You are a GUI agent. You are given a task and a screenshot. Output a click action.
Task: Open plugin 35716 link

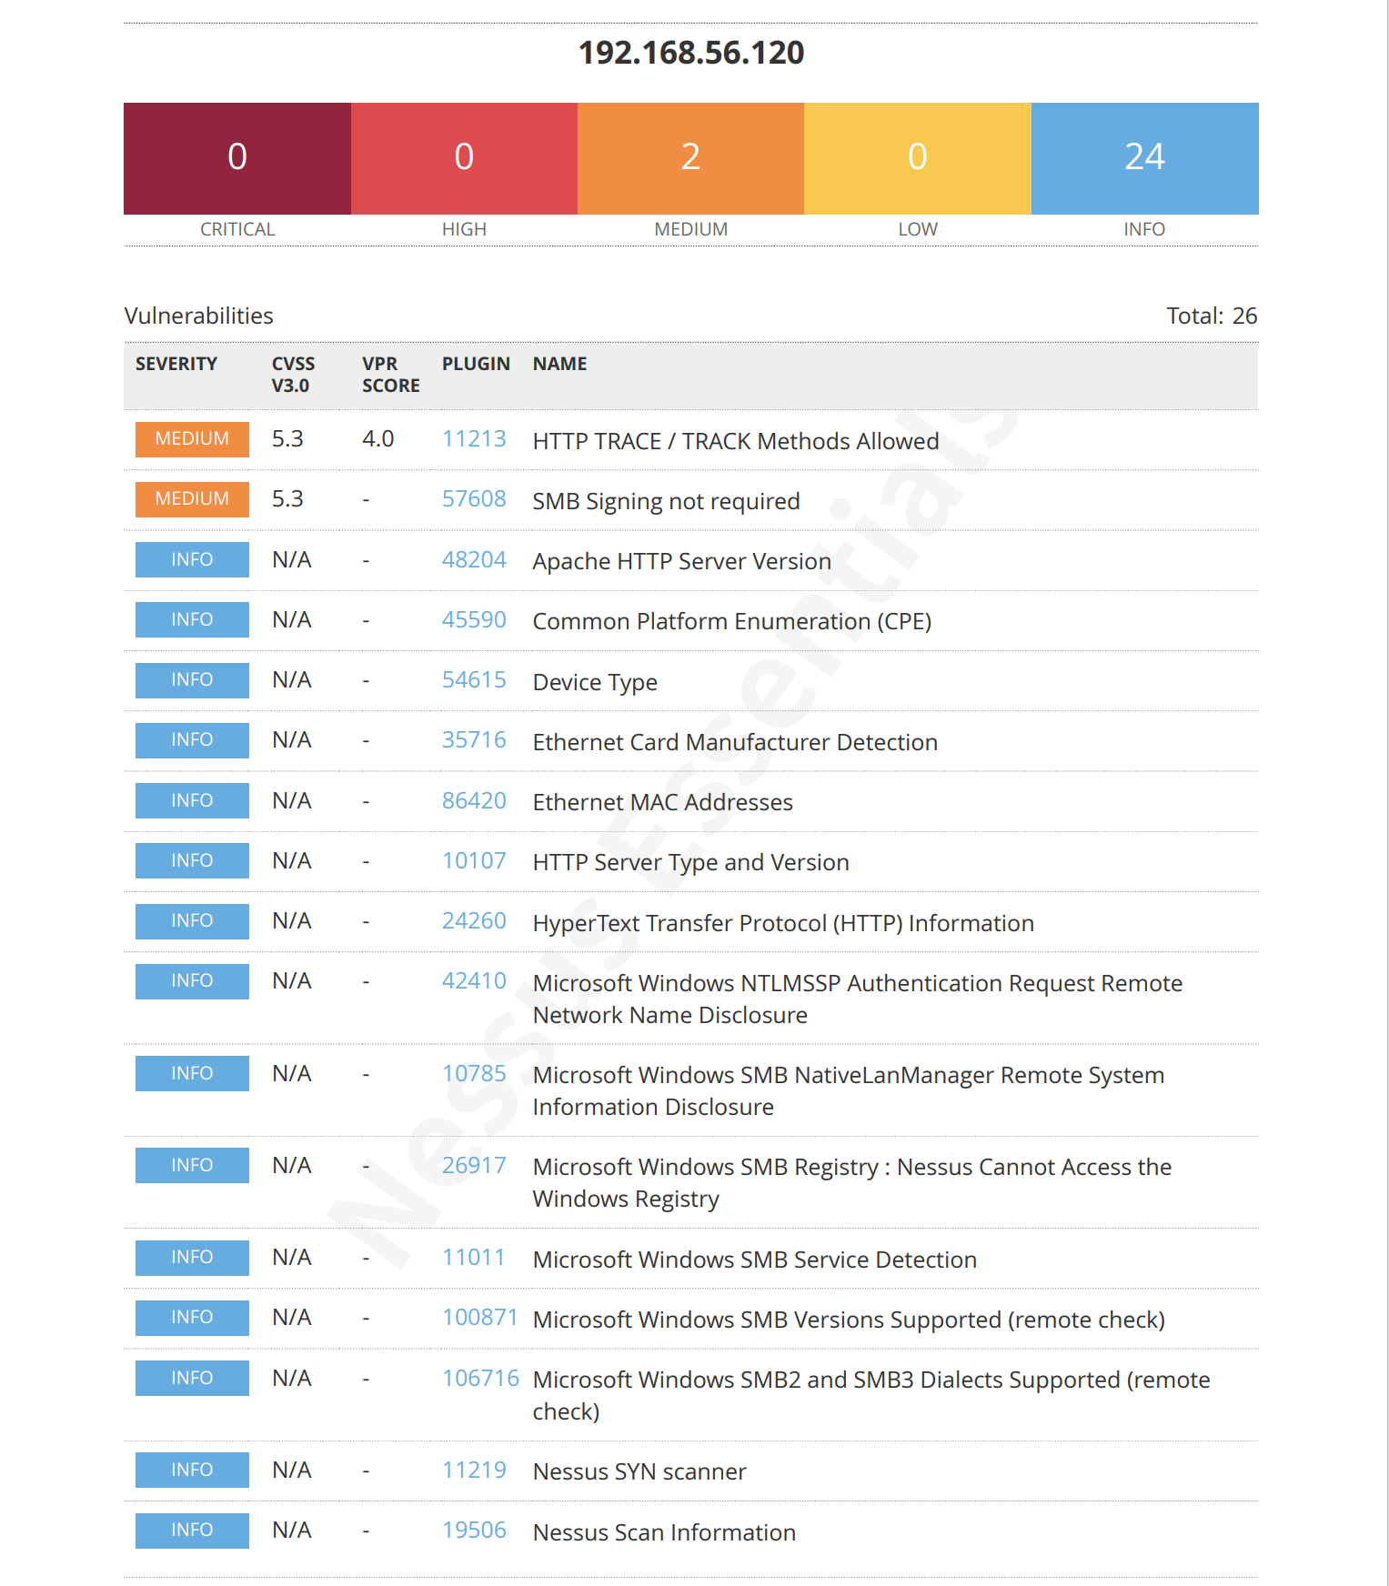(x=474, y=740)
